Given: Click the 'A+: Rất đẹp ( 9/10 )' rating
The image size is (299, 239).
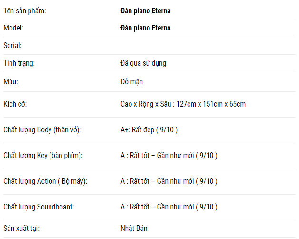Looking at the screenshot, I should point(149,129).
